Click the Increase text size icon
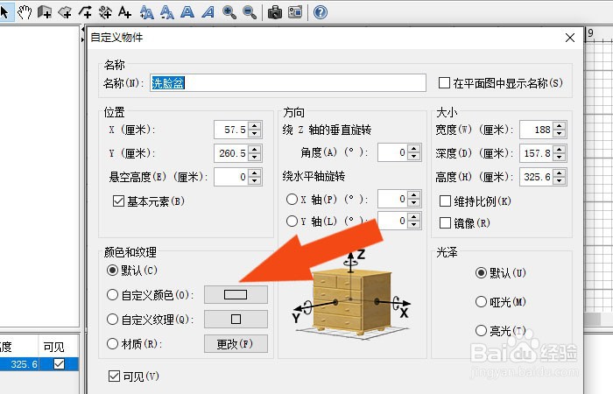Image resolution: width=613 pixels, height=394 pixels. tap(146, 12)
